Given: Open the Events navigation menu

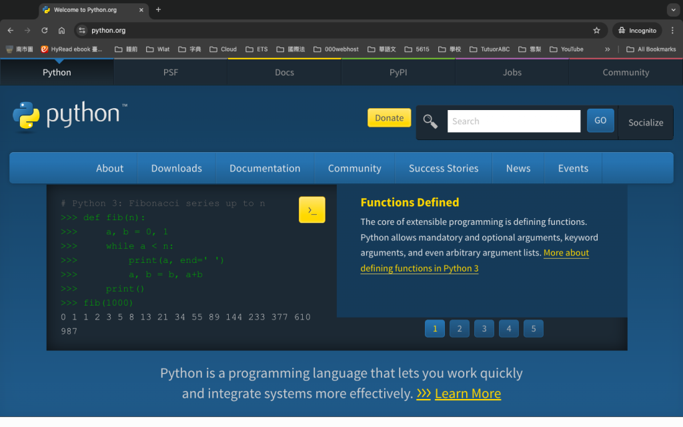Looking at the screenshot, I should click(573, 168).
